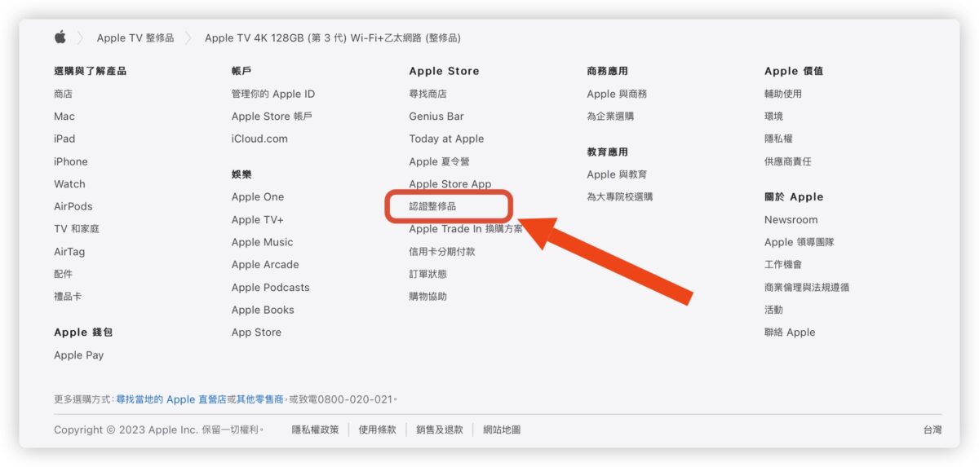
Task: Go to 工作機會 link
Action: click(783, 265)
